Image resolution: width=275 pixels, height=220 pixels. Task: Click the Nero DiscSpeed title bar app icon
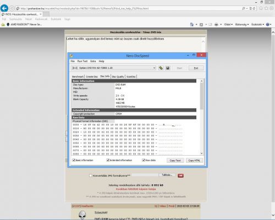pyautogui.click(x=71, y=56)
